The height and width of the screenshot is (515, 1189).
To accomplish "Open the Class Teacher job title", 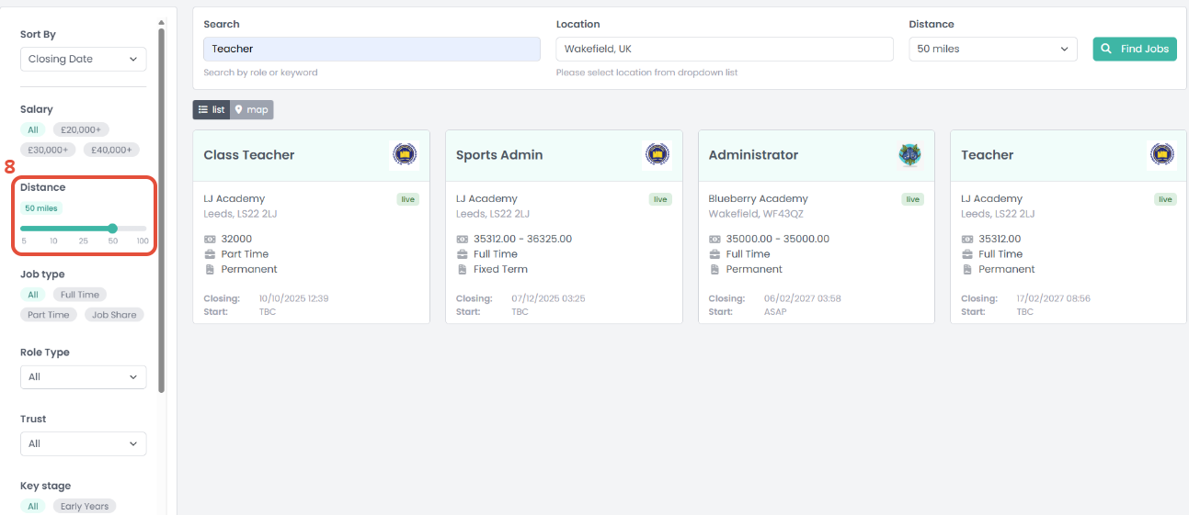I will click(x=249, y=155).
